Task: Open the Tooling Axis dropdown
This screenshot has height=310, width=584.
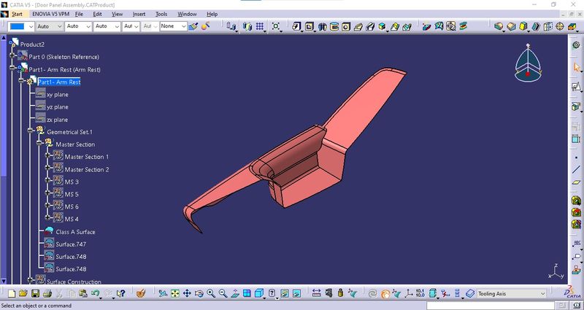Action: point(542,294)
